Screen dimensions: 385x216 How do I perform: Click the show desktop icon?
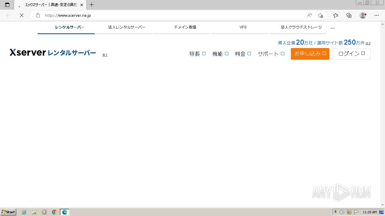tap(382, 212)
